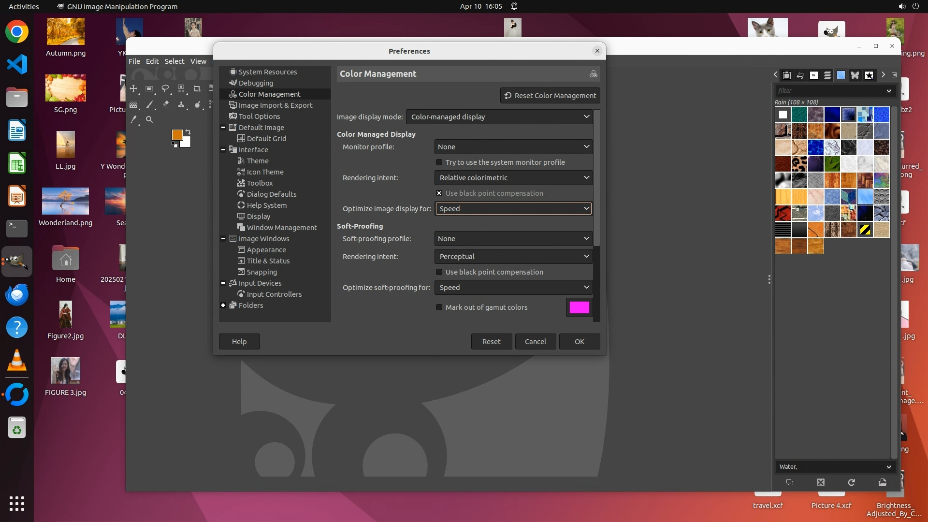Enable system monitor profile checkbox
Screen dimensions: 928x522
(x=439, y=162)
